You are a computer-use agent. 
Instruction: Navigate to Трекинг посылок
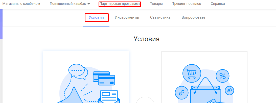187,4
